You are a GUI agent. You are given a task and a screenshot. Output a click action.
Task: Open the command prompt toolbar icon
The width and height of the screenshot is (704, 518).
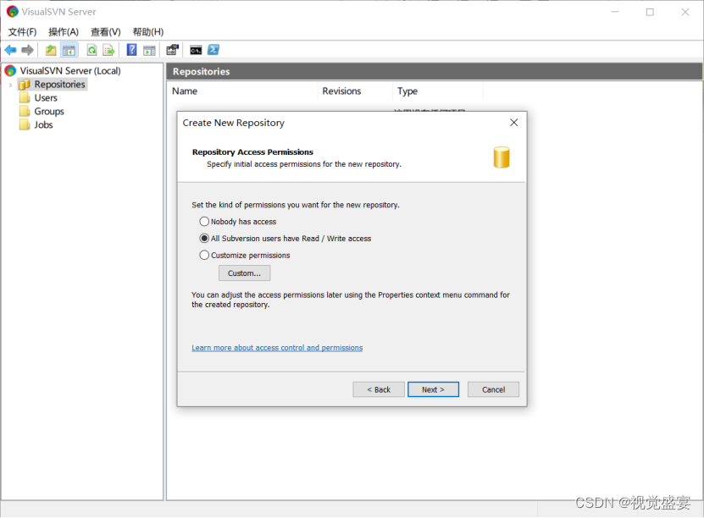(196, 50)
